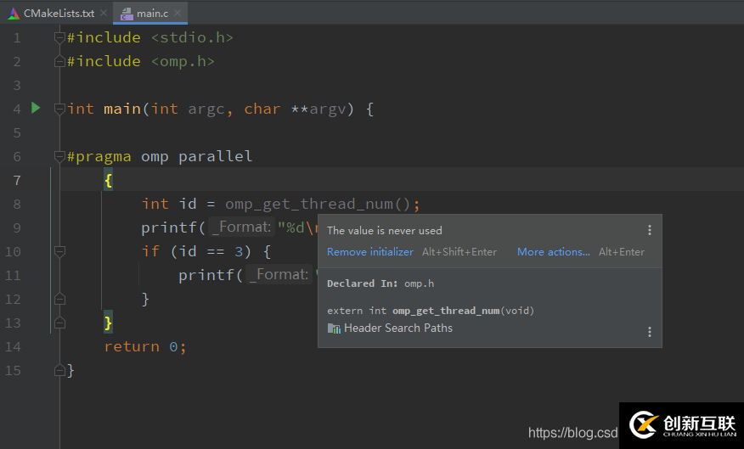This screenshot has height=449, width=744.
Task: Collapse the pragma omp parallel fold at line 6
Action: pyautogui.click(x=59, y=156)
